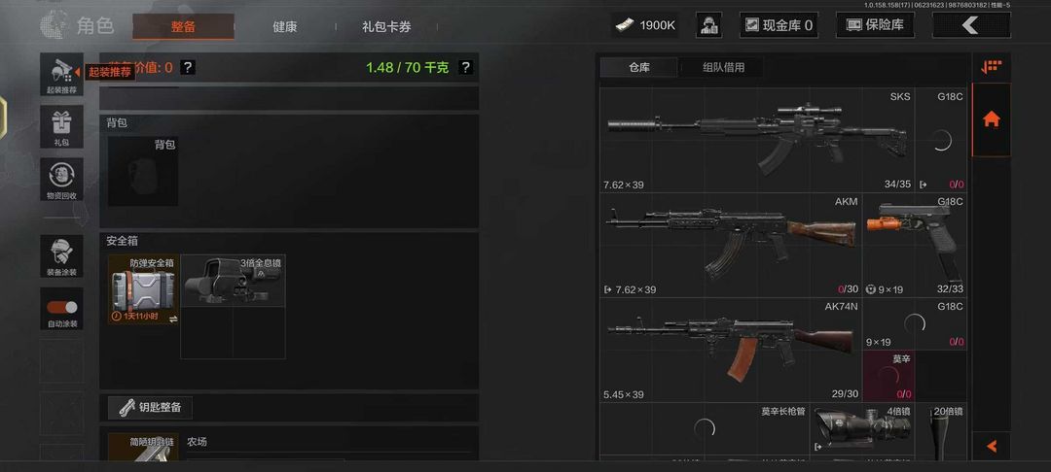Select the AKM rifle in storage
This screenshot has height=472, width=1051.
tap(731, 245)
